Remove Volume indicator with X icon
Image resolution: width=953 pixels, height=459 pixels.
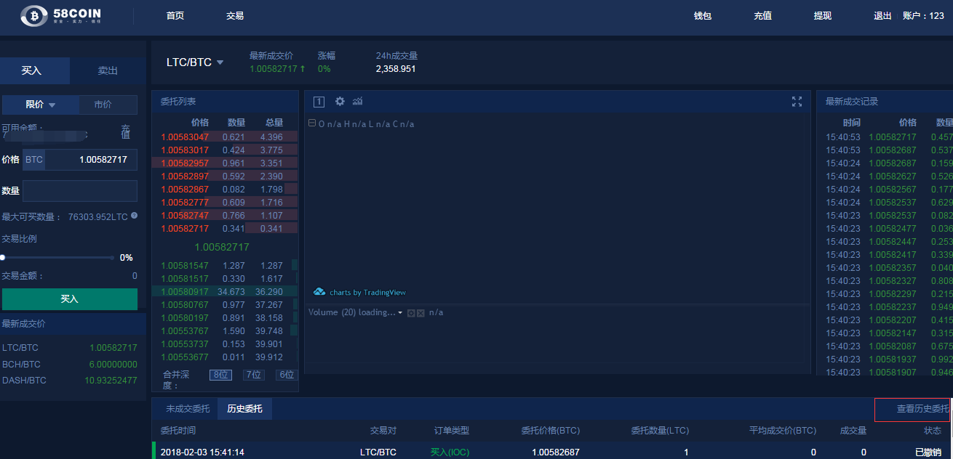coord(420,313)
